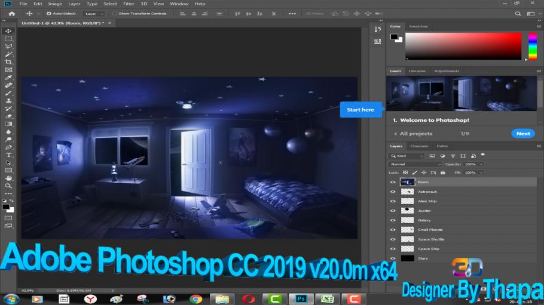The image size is (544, 305).
Task: Open more options ellipsis in options bar
Action: (x=292, y=14)
